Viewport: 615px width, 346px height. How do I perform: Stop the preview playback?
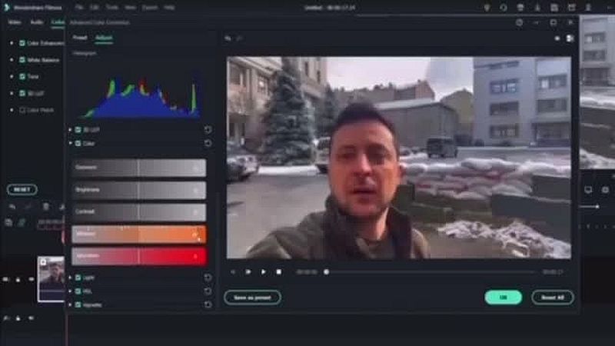[278, 272]
